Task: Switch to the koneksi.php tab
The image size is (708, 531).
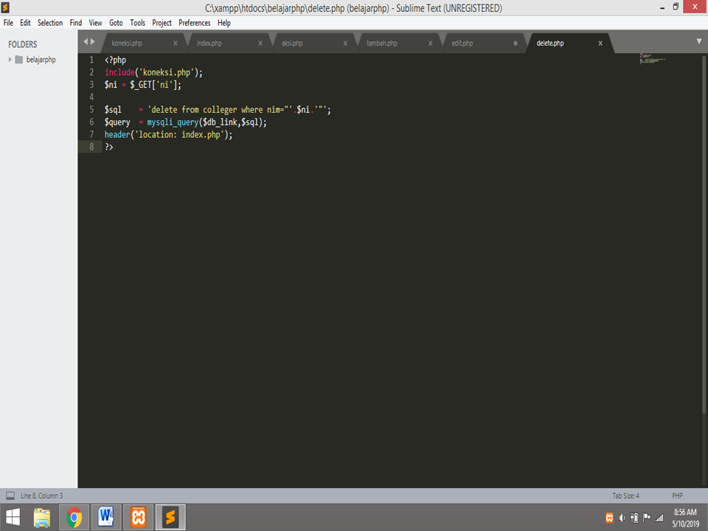Action: point(127,43)
